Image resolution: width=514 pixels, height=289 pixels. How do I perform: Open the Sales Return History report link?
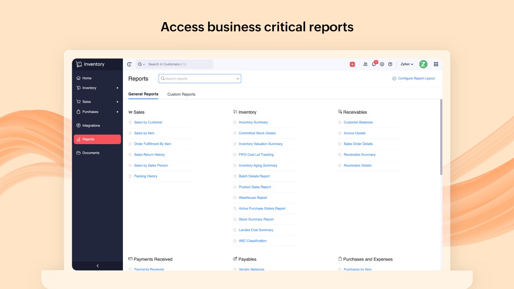(149, 155)
